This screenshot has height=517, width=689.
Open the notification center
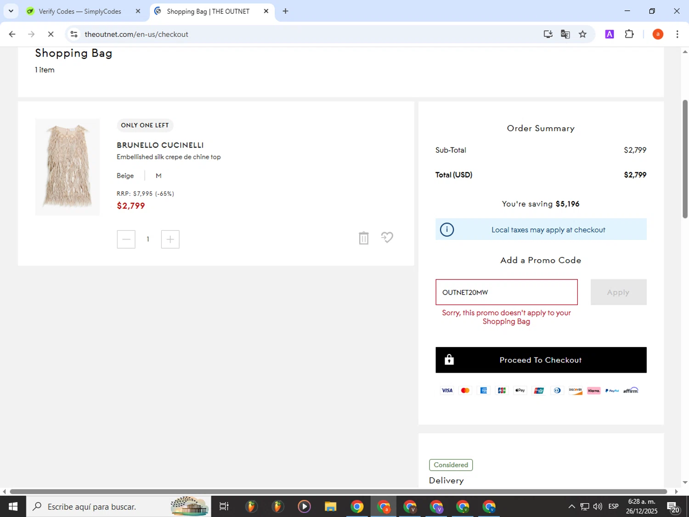(674, 507)
